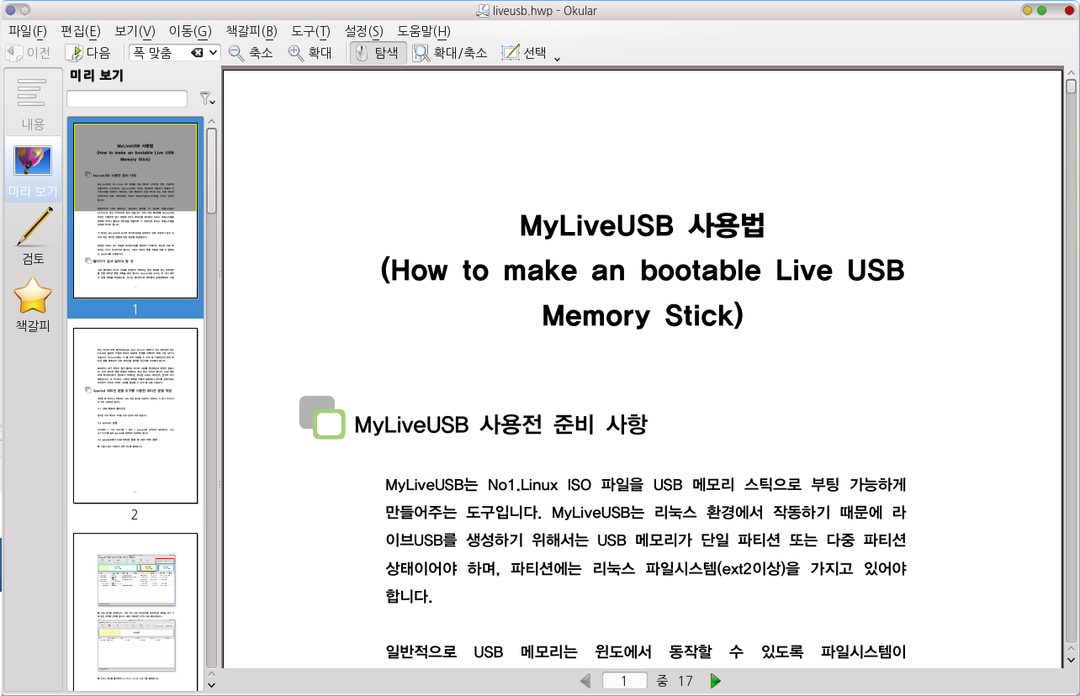This screenshot has width=1080, height=696.
Task: Open the thumbnail filter options funnel
Action: click(206, 99)
